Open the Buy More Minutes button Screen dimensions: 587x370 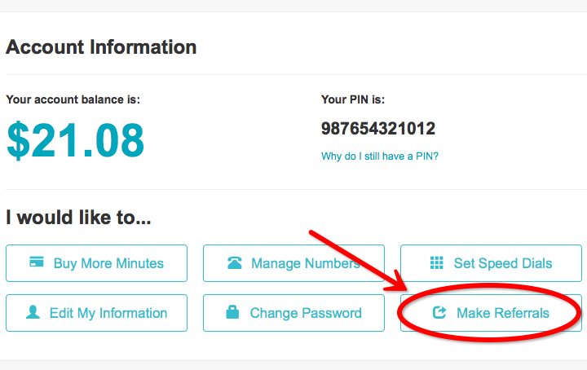coord(96,263)
